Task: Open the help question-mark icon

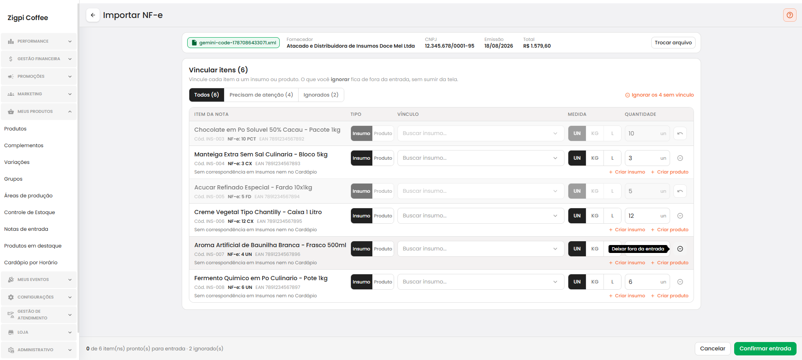Action: click(789, 15)
